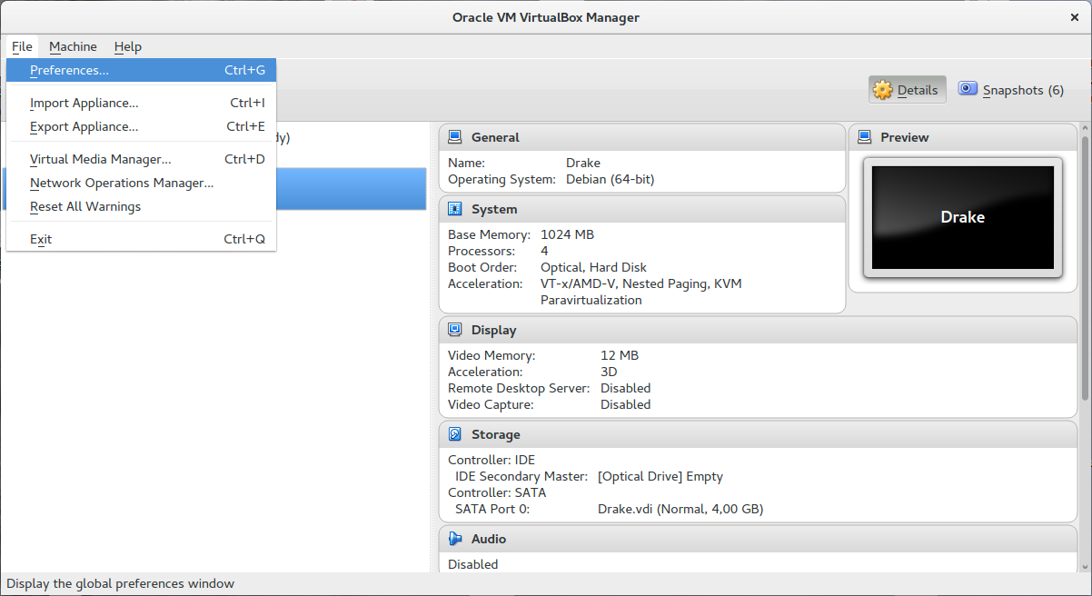This screenshot has height=596, width=1092.
Task: Click the Controller: SATA line
Action: [x=497, y=492]
